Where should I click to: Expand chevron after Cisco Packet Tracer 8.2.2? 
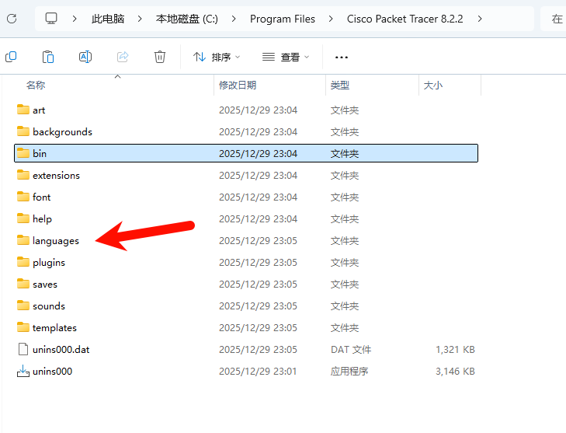click(480, 19)
